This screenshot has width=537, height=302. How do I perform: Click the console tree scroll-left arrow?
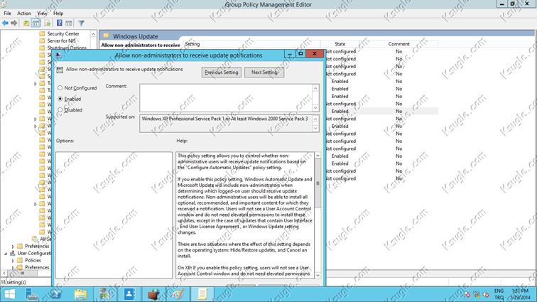(x=4, y=273)
